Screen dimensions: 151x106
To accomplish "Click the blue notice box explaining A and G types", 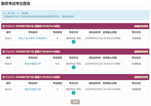I will point(75,14).
